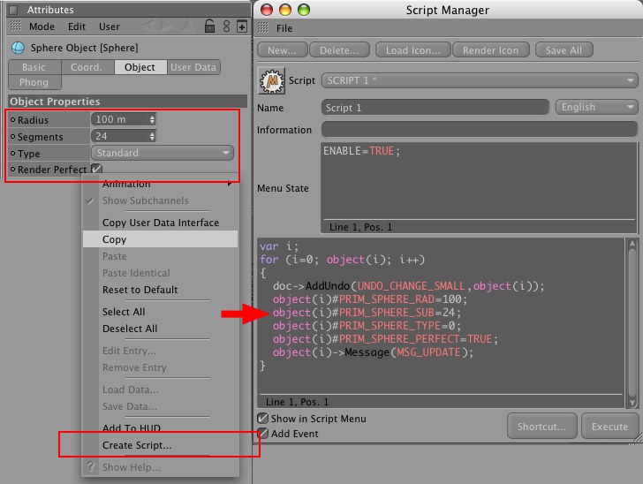The image size is (643, 484).
Task: Switch to the Coord. tab
Action: point(87,67)
